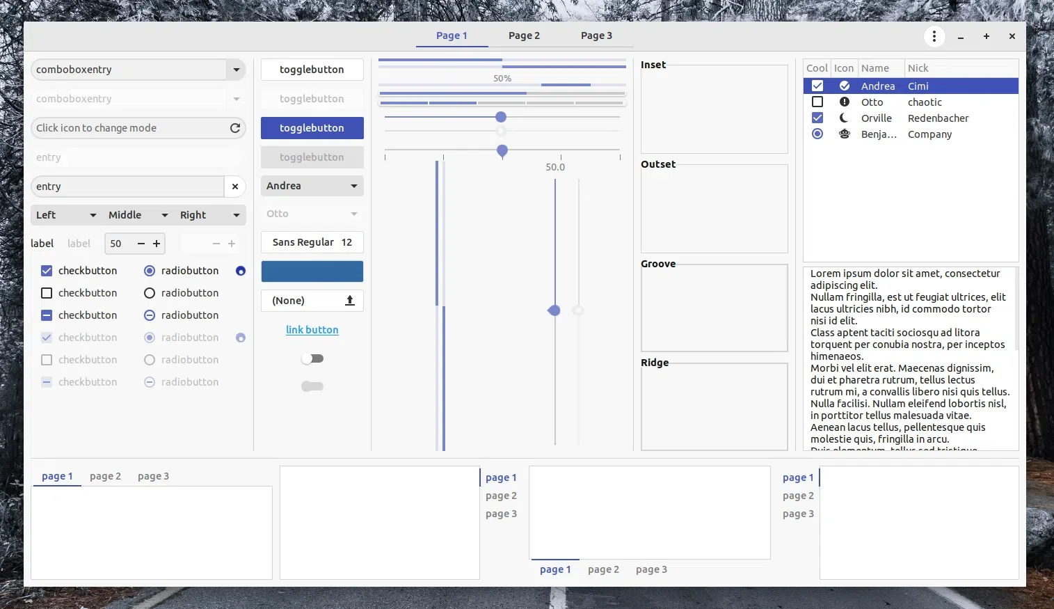Open the Middle dropdown

(138, 215)
